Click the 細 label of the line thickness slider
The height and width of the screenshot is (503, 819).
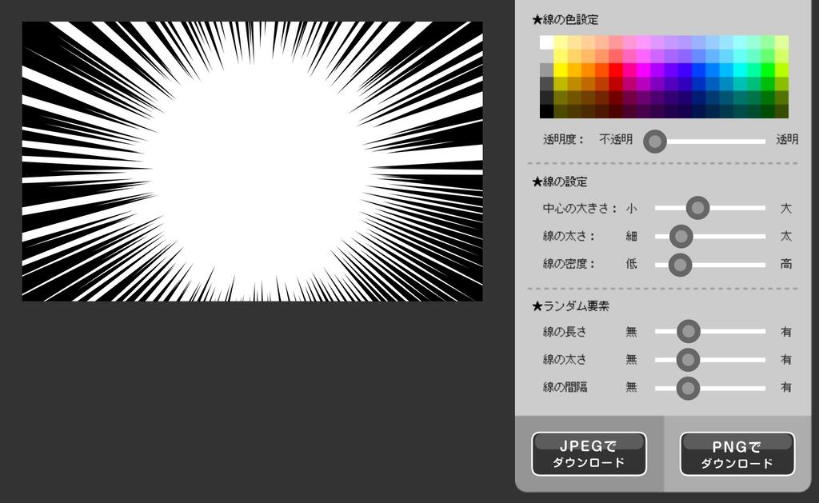click(x=632, y=236)
